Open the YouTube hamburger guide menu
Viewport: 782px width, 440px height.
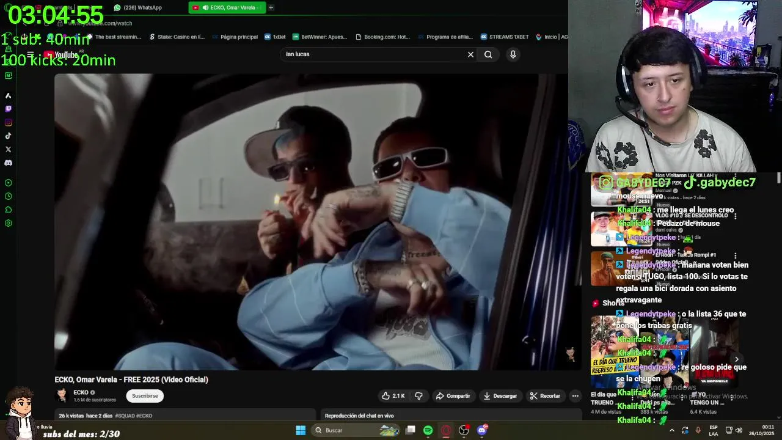point(30,54)
